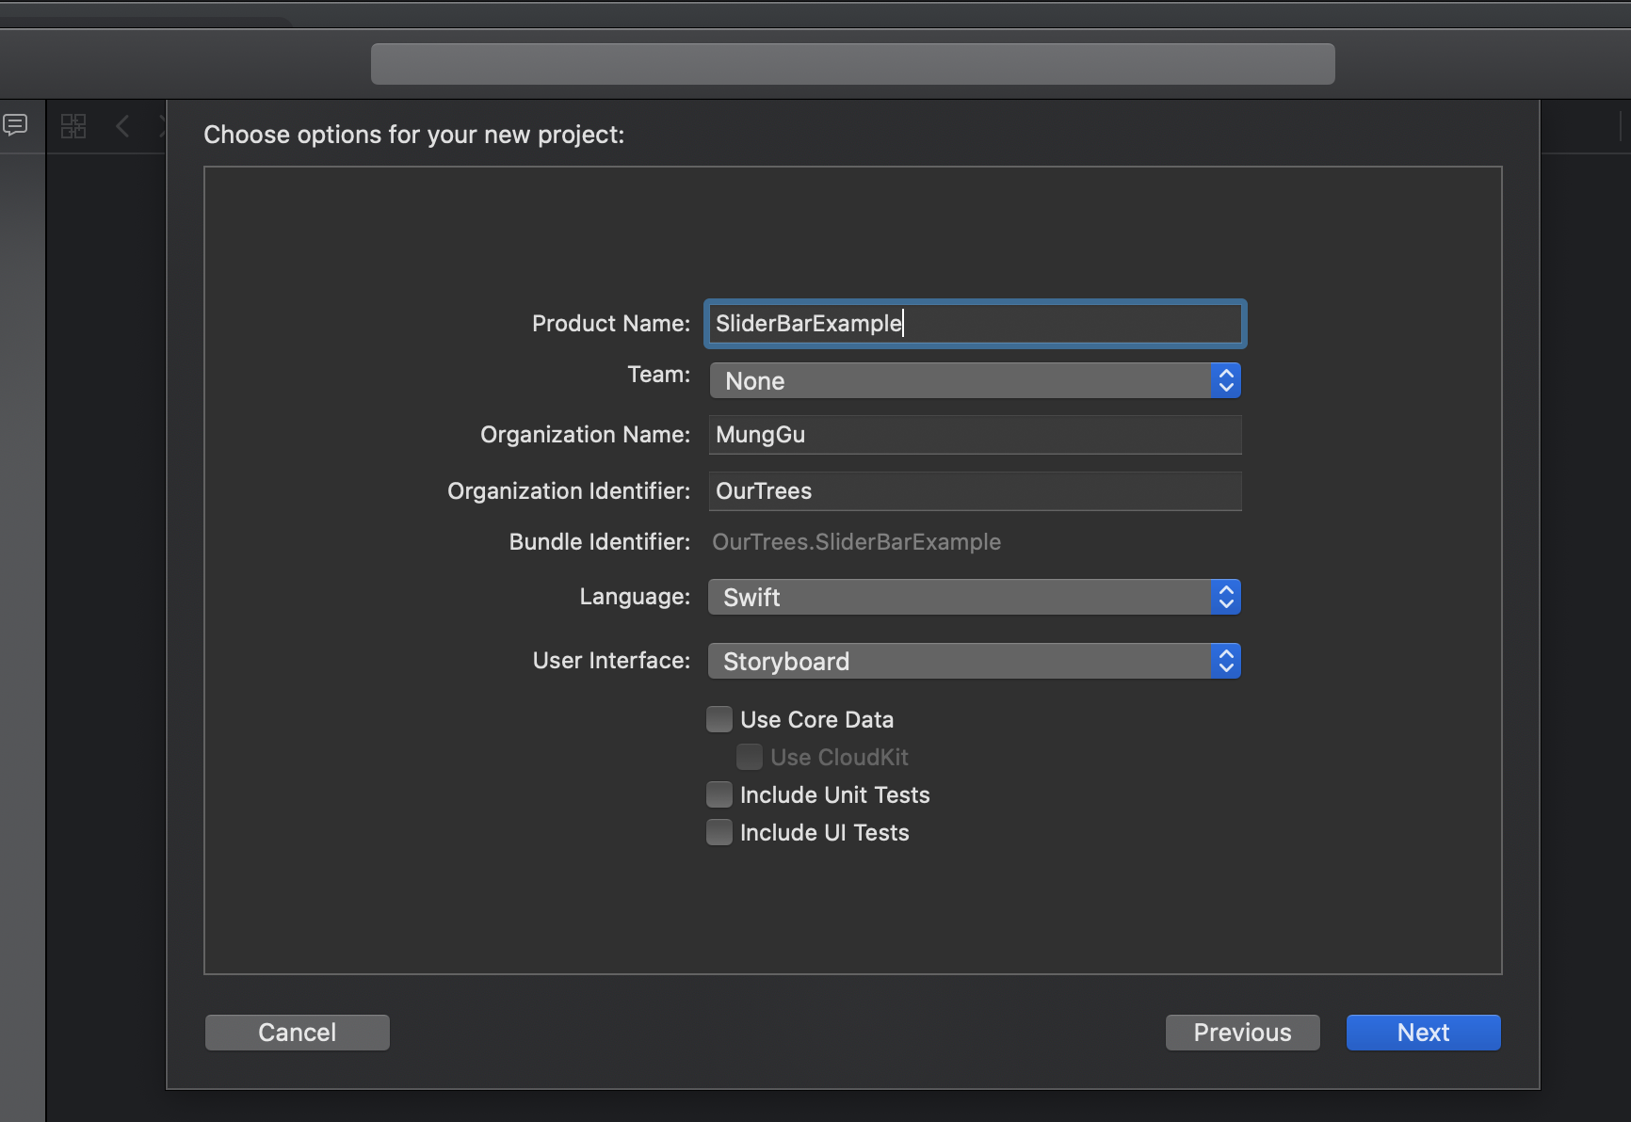Go back with the left chevron
This screenshot has width=1631, height=1122.
[x=122, y=126]
